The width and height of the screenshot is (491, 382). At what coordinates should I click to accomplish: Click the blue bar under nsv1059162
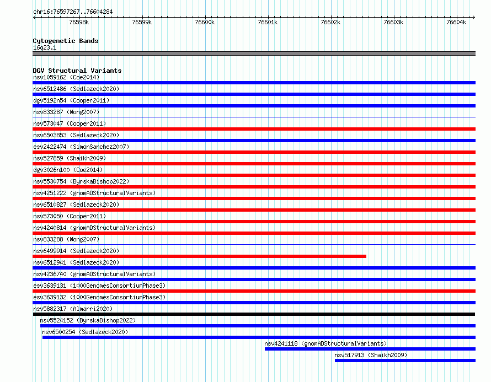(x=254, y=83)
